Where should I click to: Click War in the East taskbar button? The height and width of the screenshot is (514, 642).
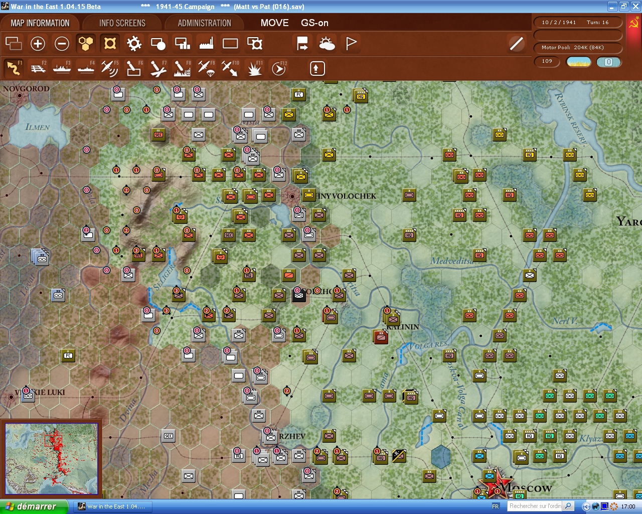point(112,506)
